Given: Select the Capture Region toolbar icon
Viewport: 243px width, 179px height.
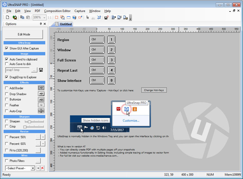Looking at the screenshot, I should pos(56,18).
